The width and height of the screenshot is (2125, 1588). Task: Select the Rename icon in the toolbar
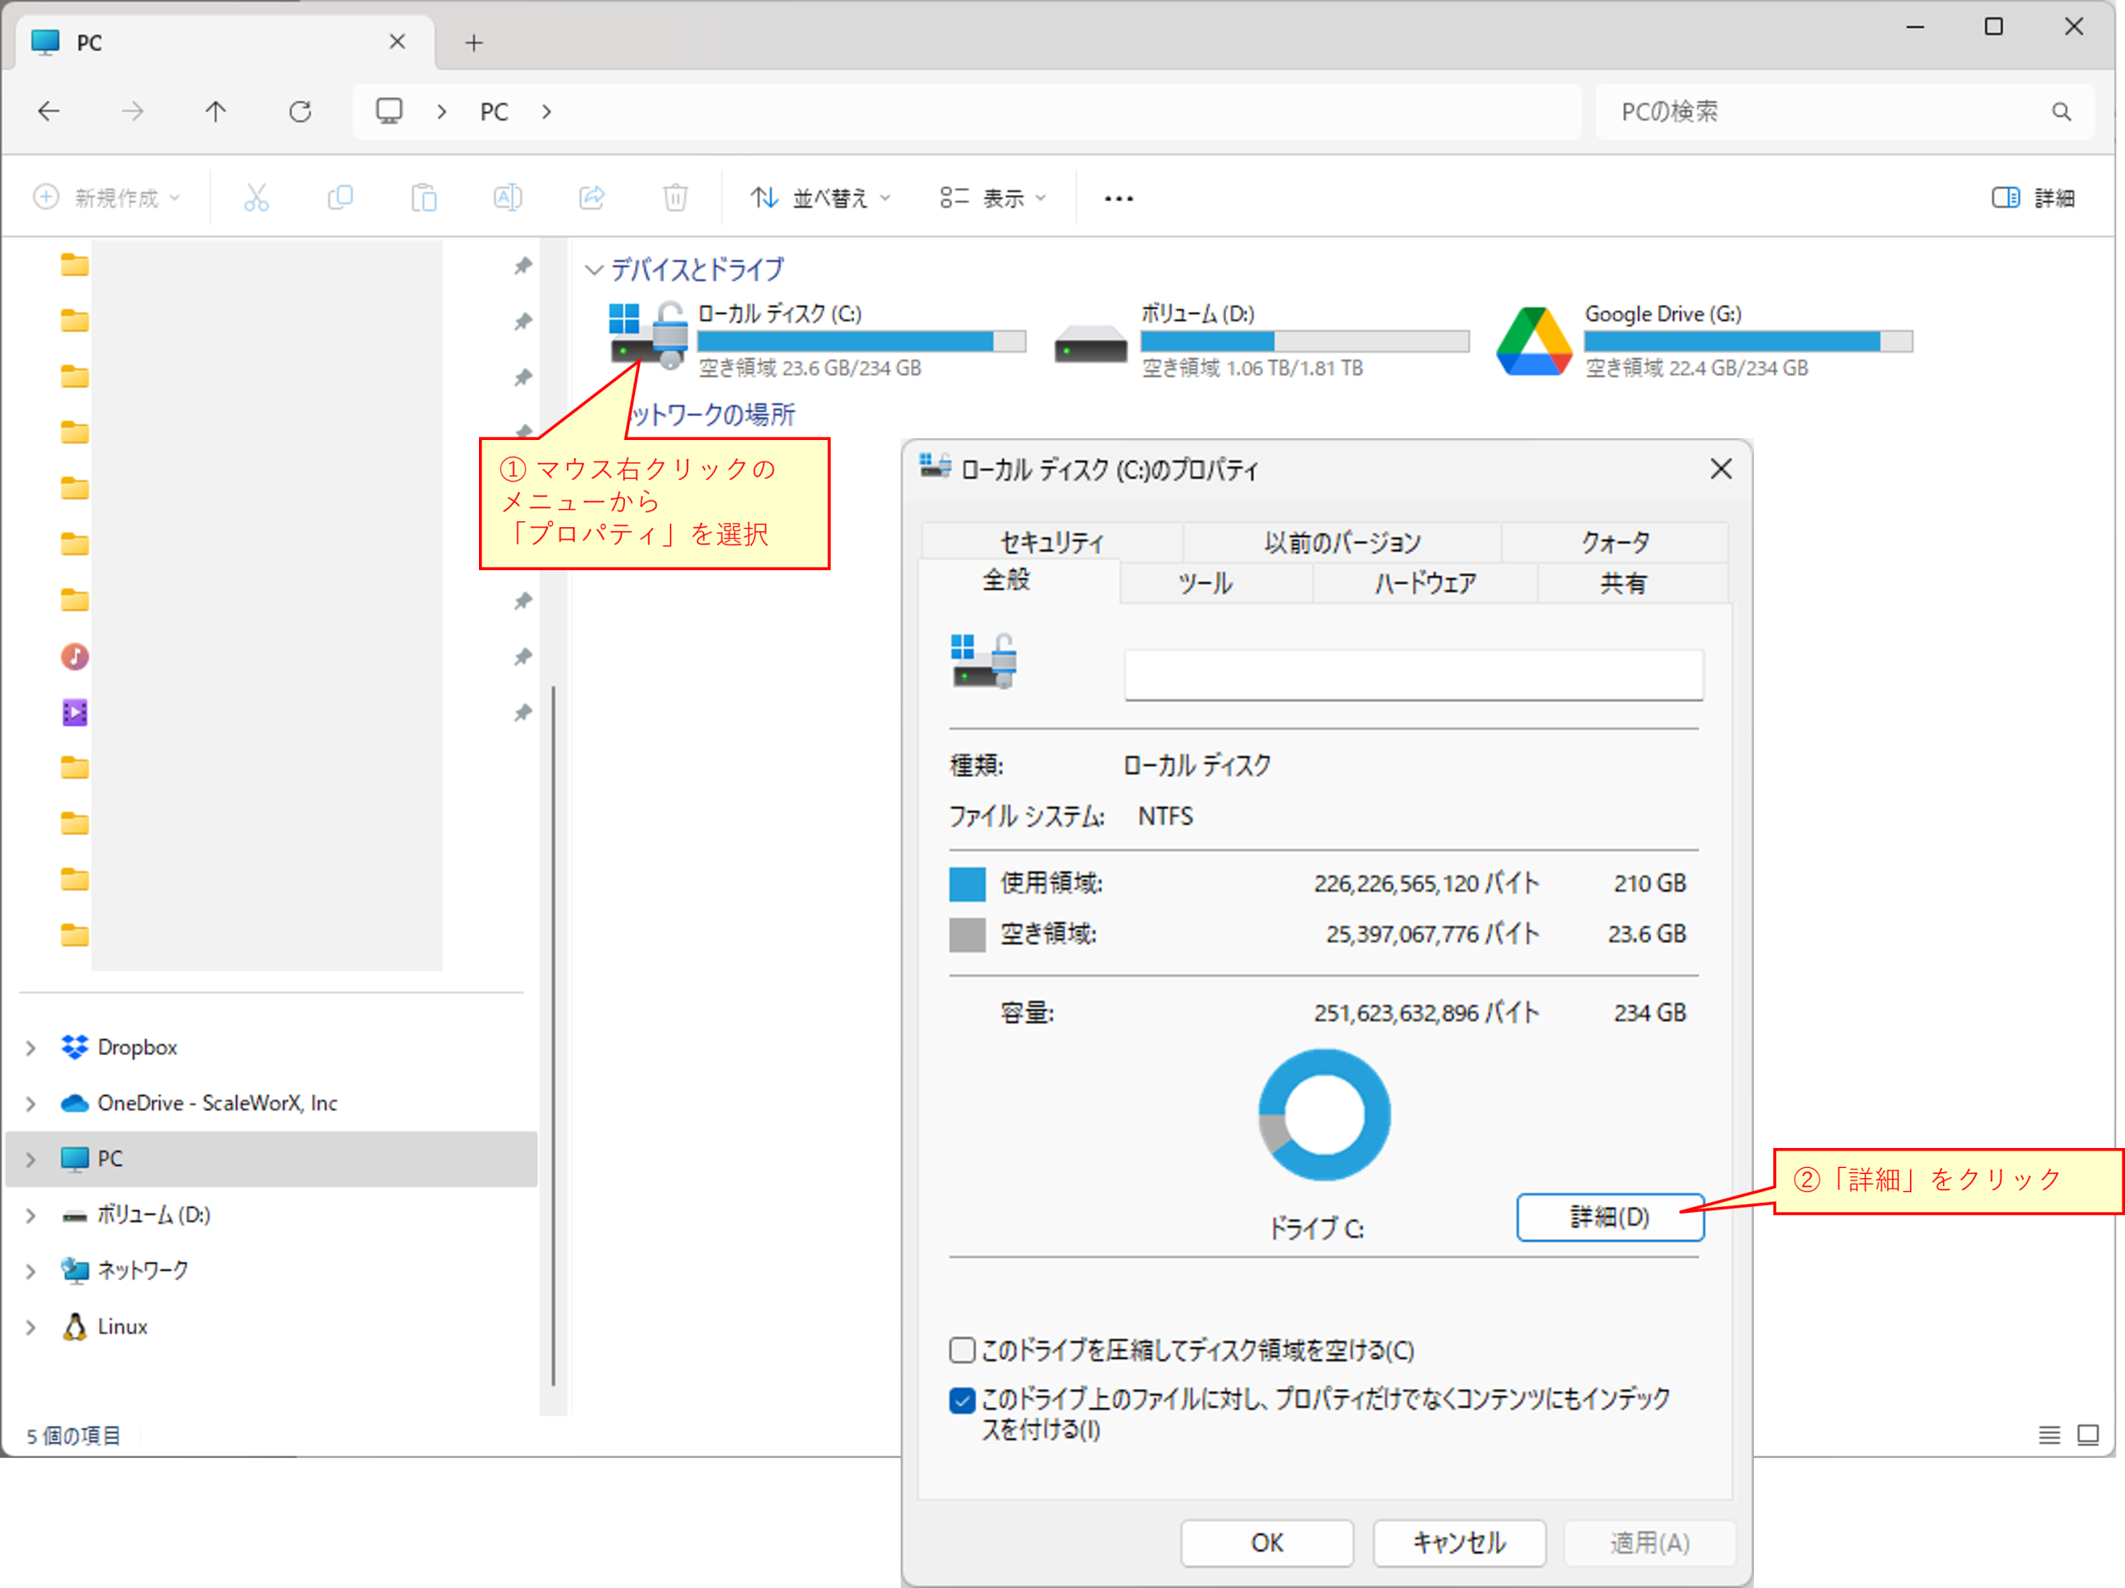point(508,197)
